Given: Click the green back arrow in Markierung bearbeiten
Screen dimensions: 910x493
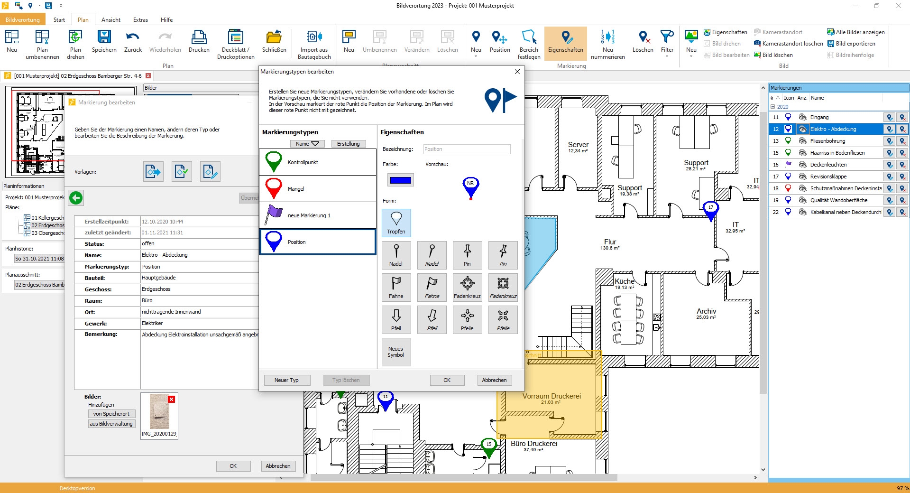Looking at the screenshot, I should point(76,198).
